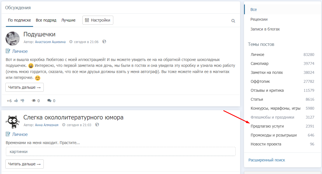Viewport: 322px width, 174px height.
Task: Filter by Рецензии in sidebar
Action: point(259,19)
